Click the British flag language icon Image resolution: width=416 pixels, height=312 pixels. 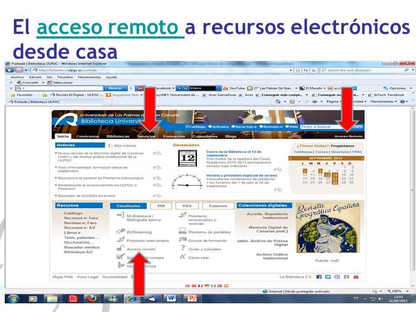pos(187,286)
